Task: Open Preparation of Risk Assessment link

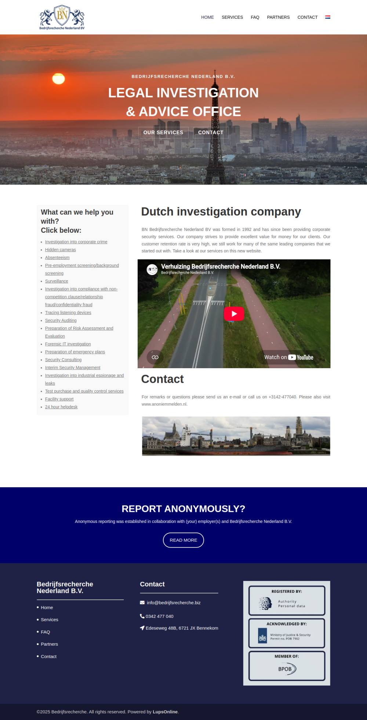Action: [79, 332]
